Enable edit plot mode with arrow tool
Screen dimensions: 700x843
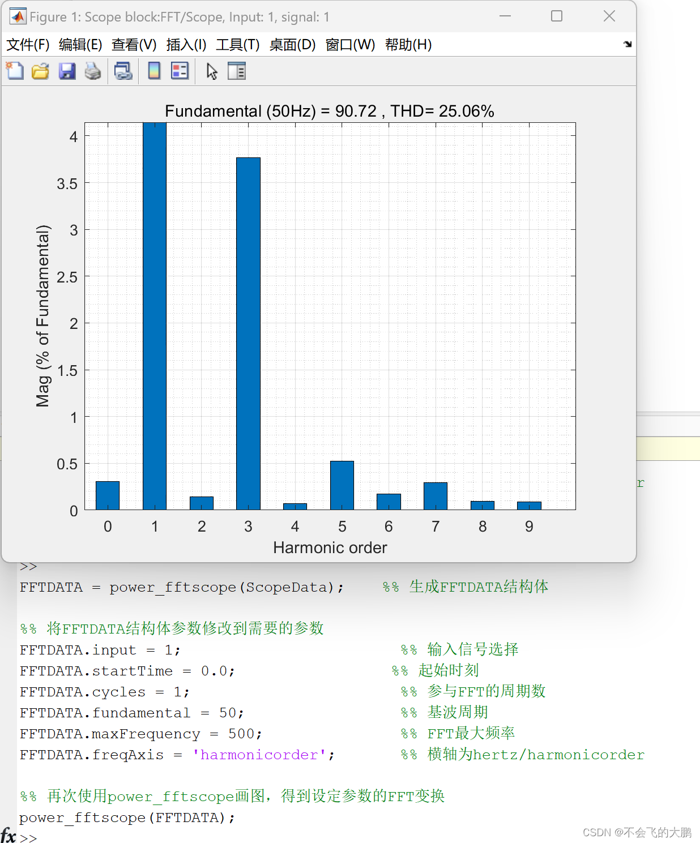click(211, 71)
